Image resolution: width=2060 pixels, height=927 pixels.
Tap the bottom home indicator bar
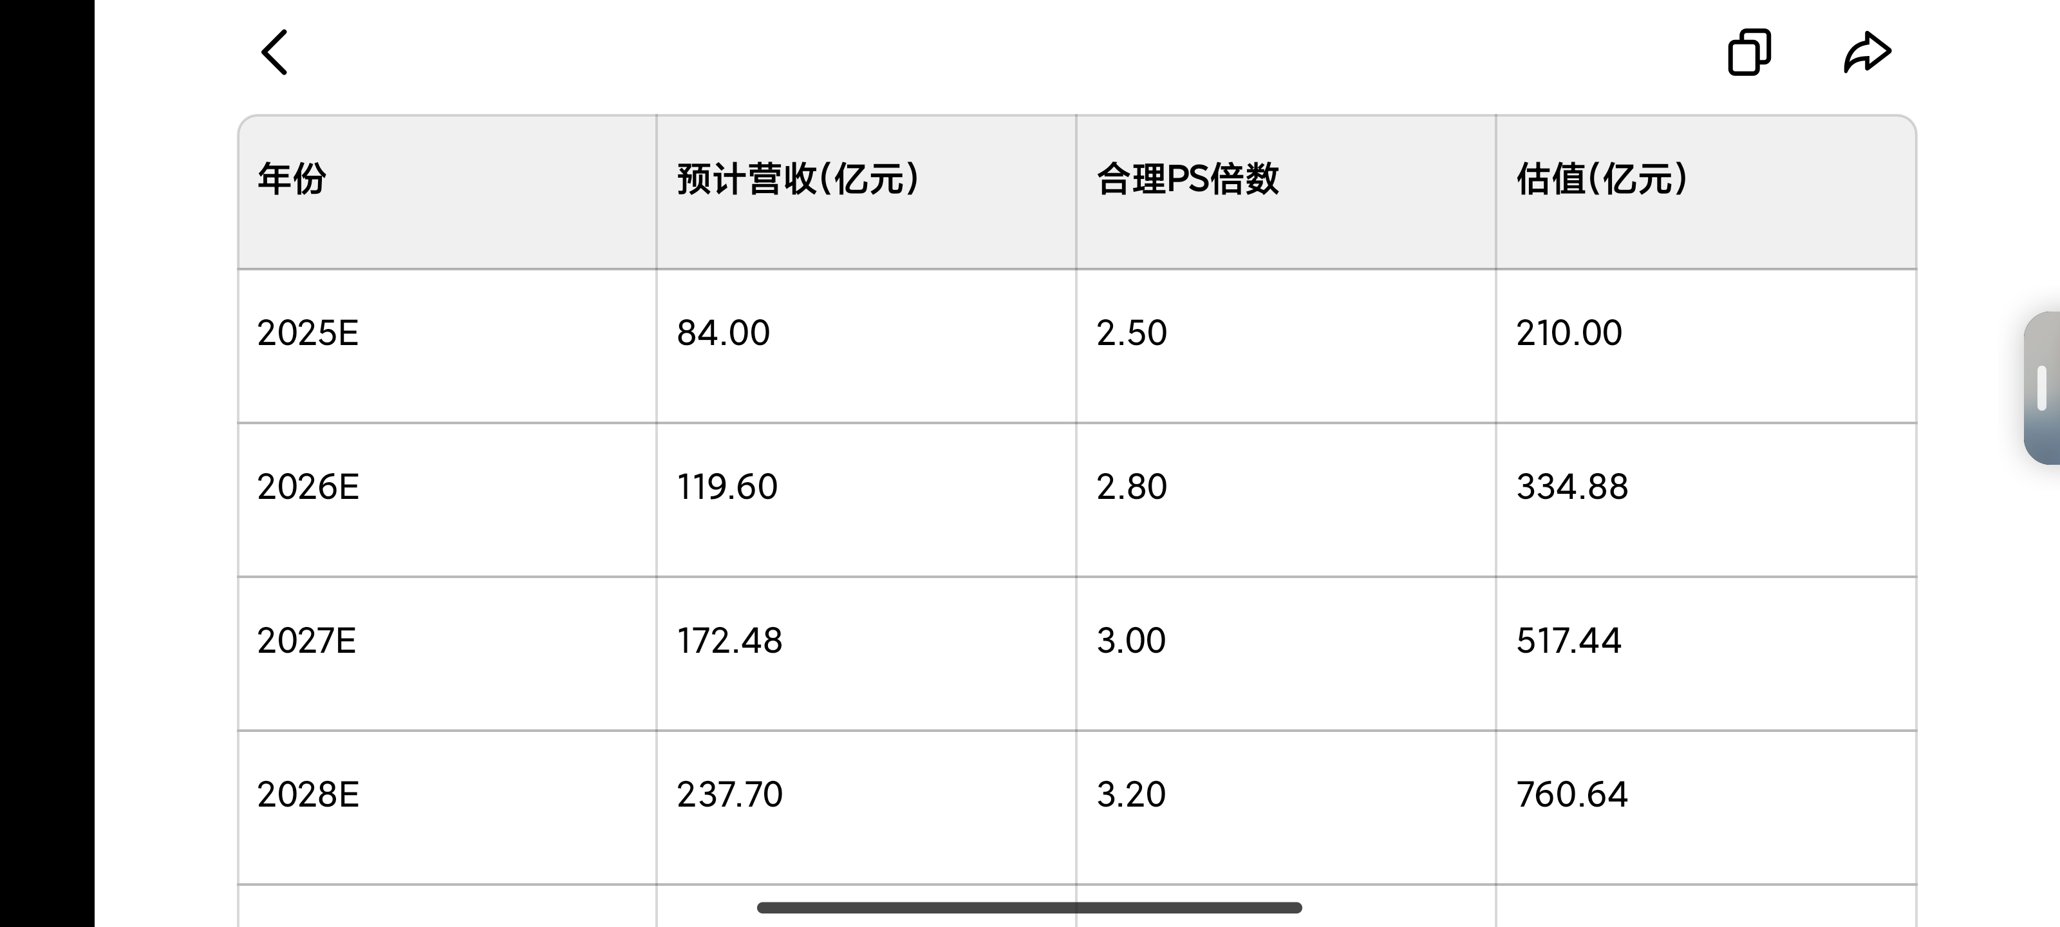point(1029,907)
